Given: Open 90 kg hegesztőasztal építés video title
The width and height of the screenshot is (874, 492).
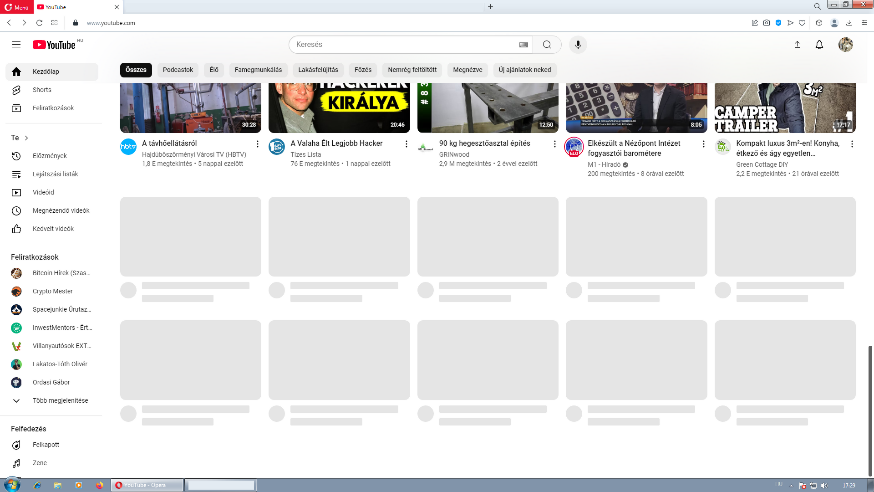Looking at the screenshot, I should pos(484,143).
